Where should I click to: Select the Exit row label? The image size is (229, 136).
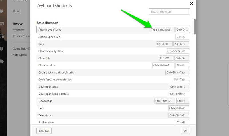pos(41,108)
